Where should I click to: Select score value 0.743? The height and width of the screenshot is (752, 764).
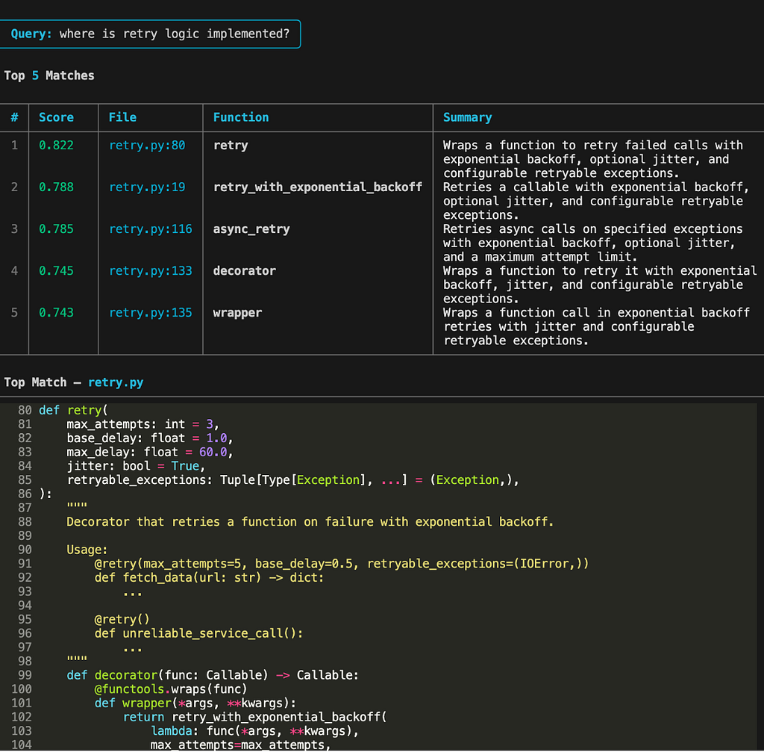point(56,313)
